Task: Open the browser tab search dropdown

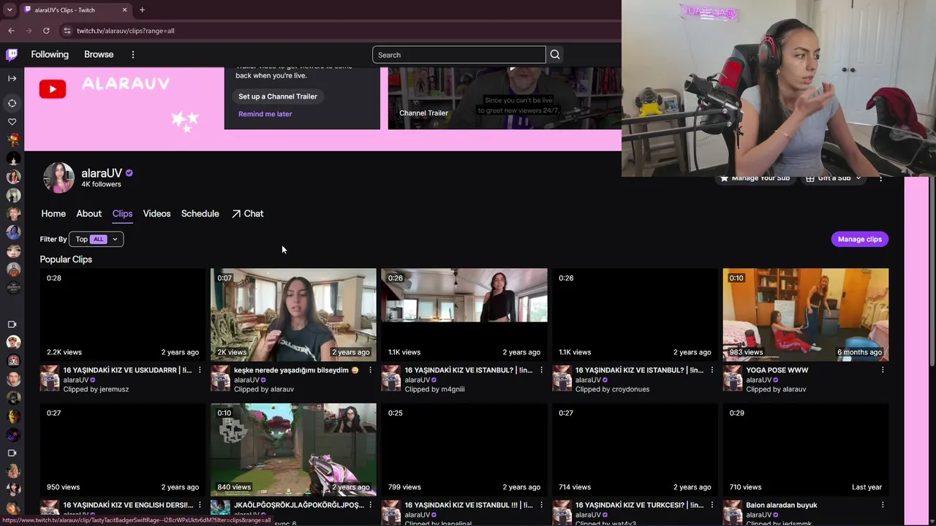Action: pos(10,10)
